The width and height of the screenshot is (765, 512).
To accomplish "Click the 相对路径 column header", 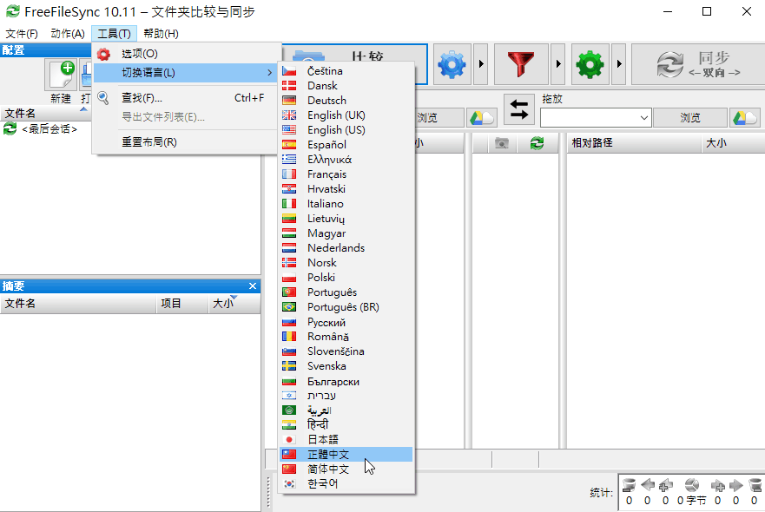I will (x=634, y=143).
